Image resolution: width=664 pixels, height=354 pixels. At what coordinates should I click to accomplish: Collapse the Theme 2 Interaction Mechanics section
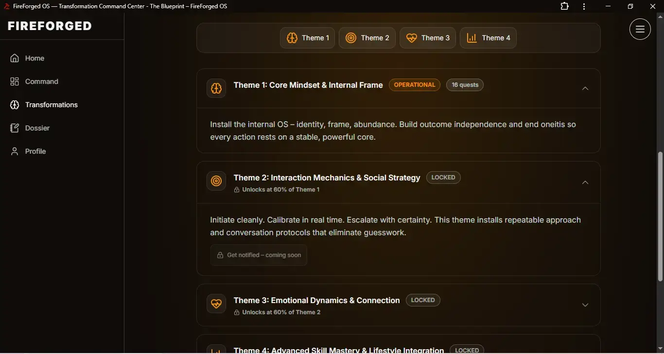(x=585, y=182)
